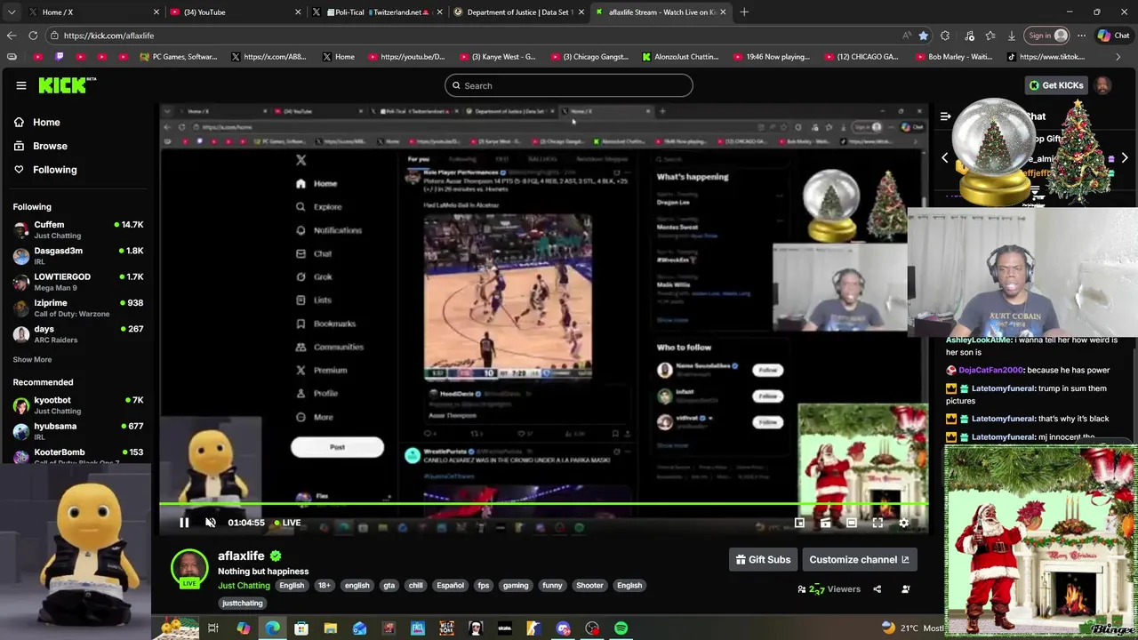Share the aflaxlife stream

(877, 588)
